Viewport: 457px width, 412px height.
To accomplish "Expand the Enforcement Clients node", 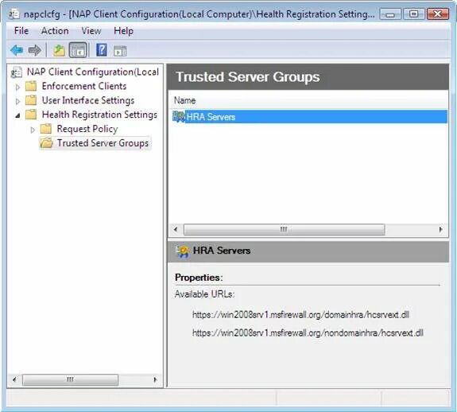I will point(17,87).
